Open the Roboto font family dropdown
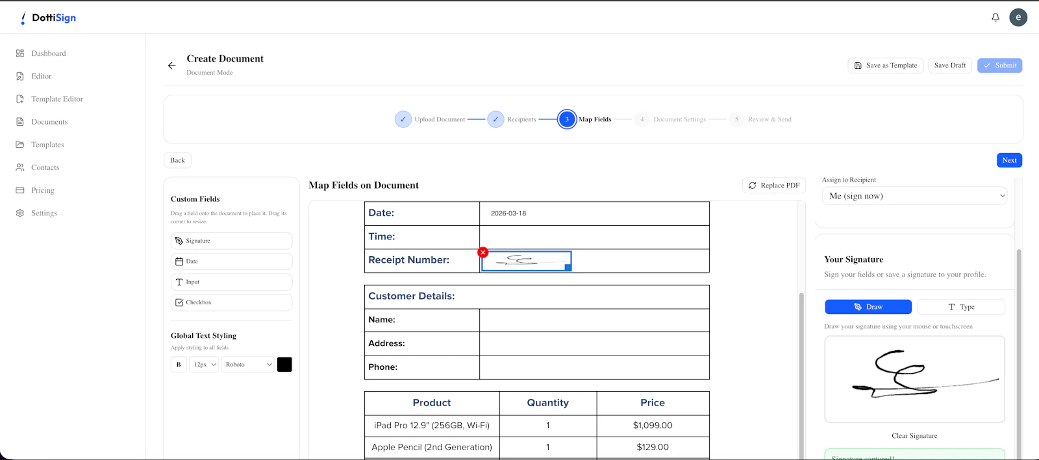The width and height of the screenshot is (1039, 460). coord(247,365)
